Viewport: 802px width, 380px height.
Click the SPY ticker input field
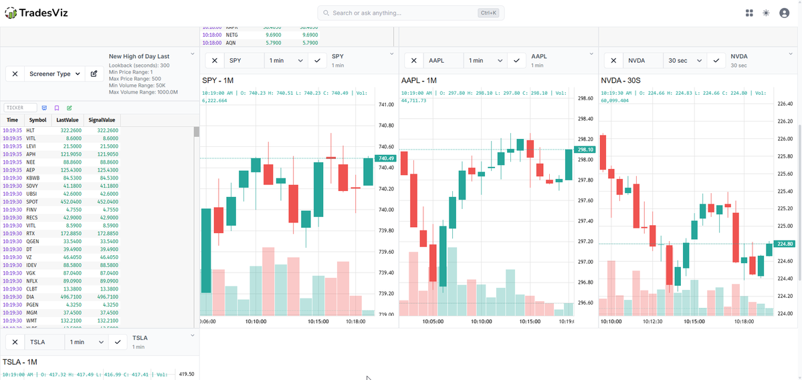(x=244, y=60)
